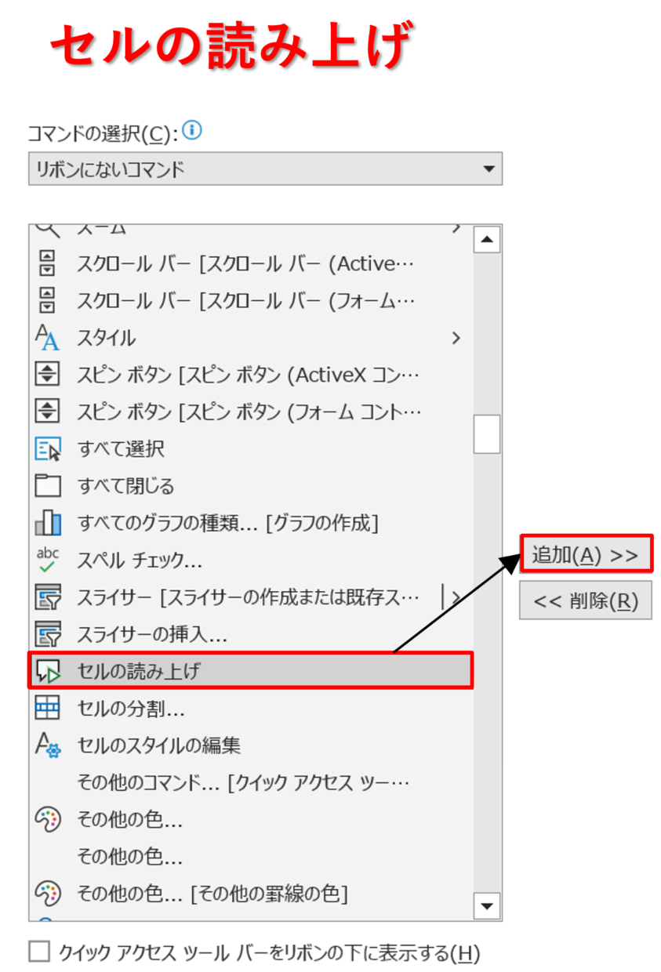
Task: Select the すべて選択 command text
Action: point(121,449)
